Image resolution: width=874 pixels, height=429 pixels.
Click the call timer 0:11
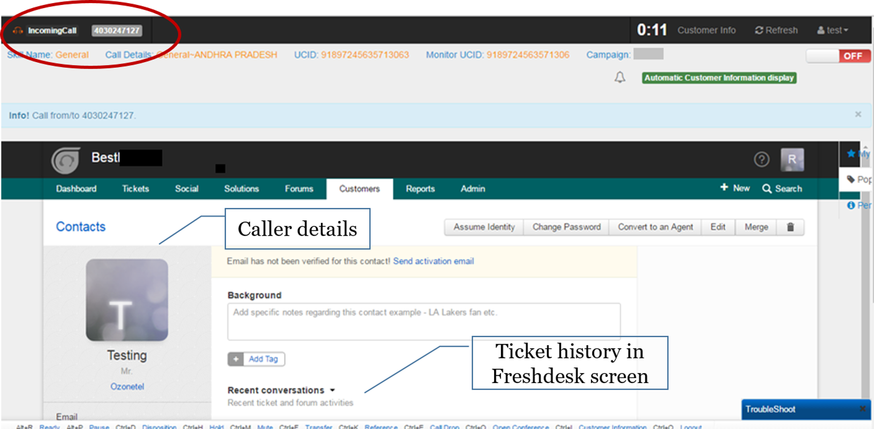[652, 30]
